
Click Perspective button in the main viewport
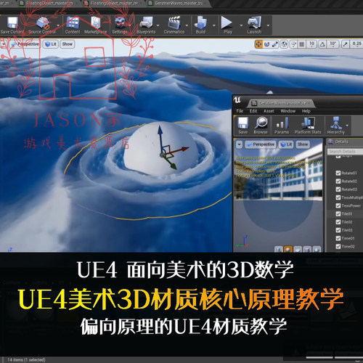pos(25,44)
